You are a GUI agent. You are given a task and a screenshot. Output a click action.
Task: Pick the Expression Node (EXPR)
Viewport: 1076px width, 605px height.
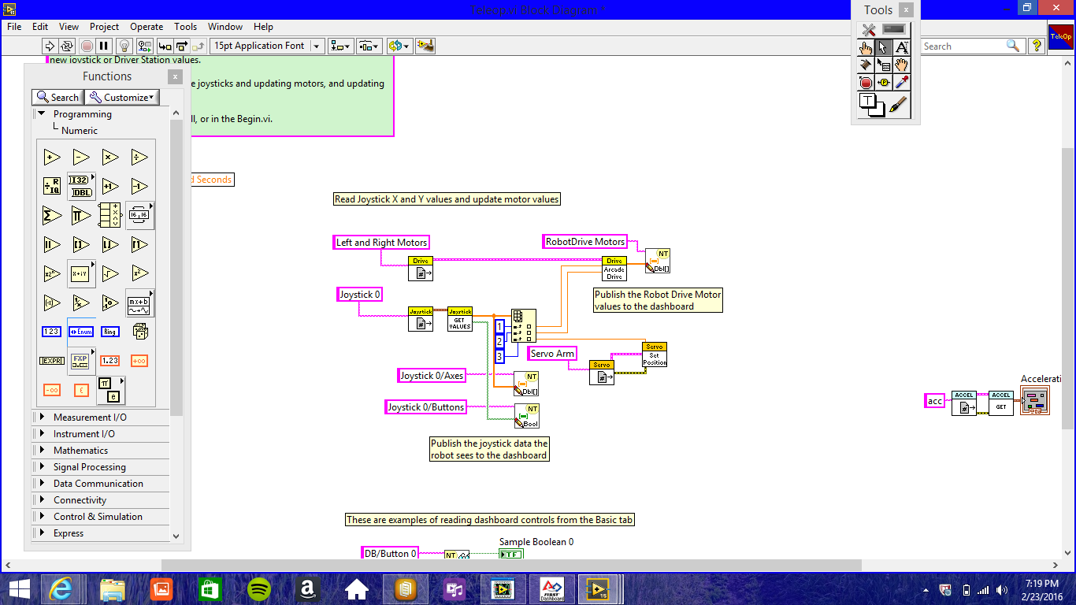(52, 361)
